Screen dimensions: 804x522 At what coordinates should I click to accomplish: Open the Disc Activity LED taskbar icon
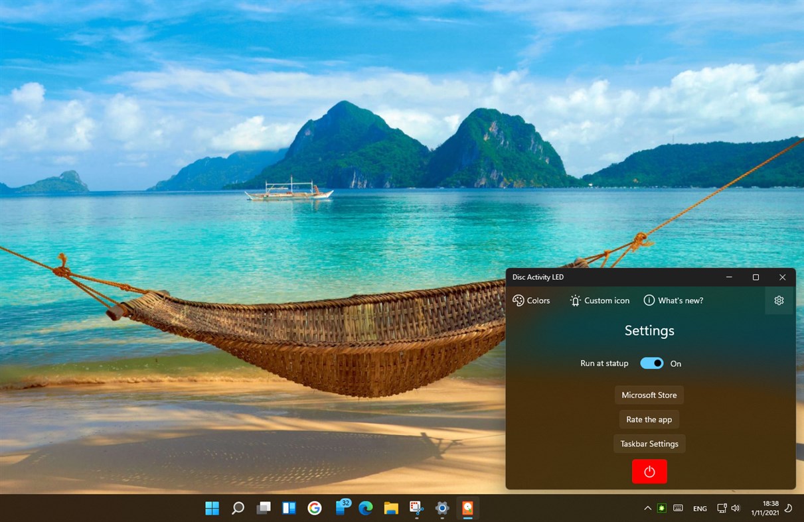tap(468, 508)
